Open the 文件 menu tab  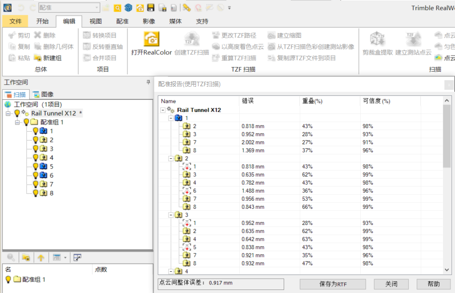click(16, 21)
